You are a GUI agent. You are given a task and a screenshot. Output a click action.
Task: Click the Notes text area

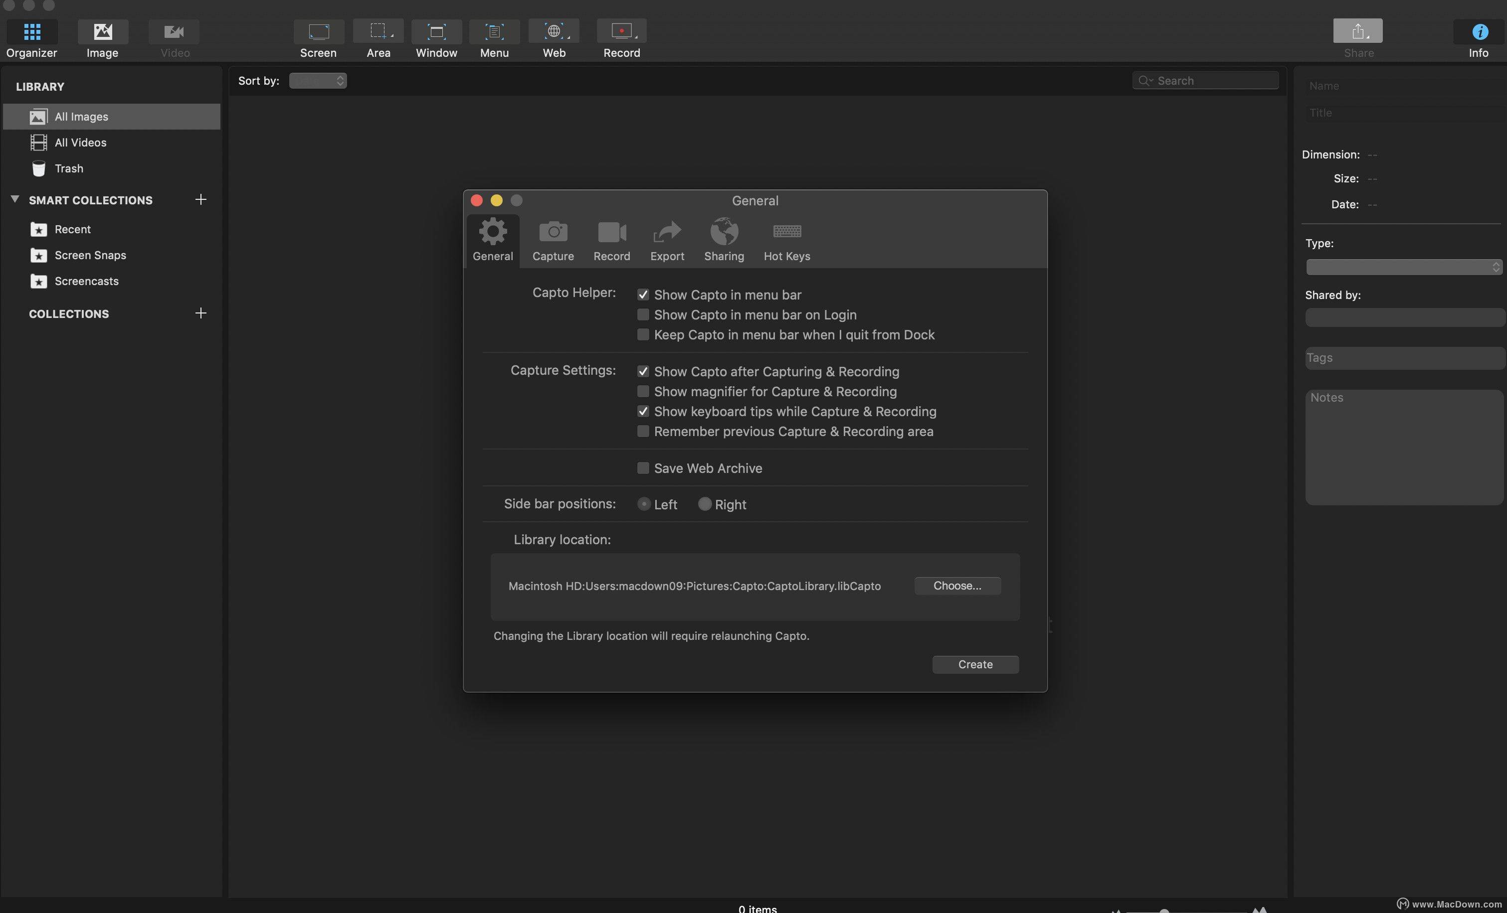pyautogui.click(x=1404, y=448)
